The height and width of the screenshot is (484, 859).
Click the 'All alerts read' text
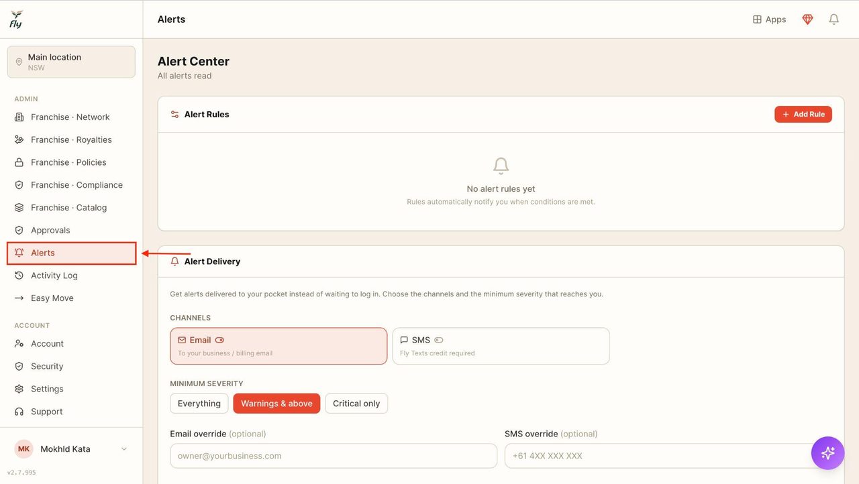pyautogui.click(x=185, y=76)
